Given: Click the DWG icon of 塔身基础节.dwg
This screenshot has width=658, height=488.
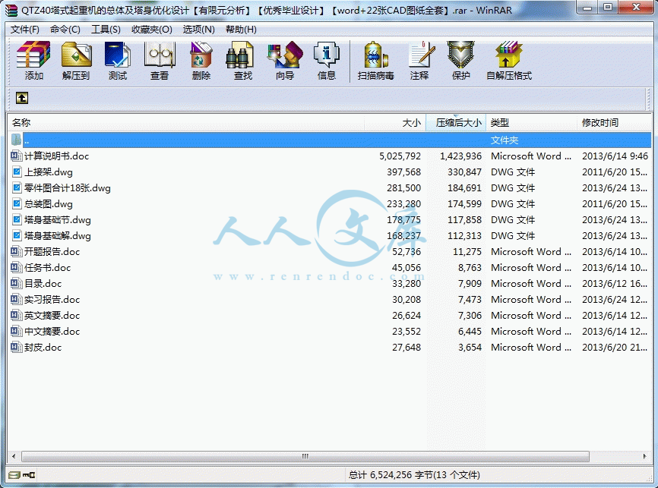Looking at the screenshot, I should click(x=17, y=219).
